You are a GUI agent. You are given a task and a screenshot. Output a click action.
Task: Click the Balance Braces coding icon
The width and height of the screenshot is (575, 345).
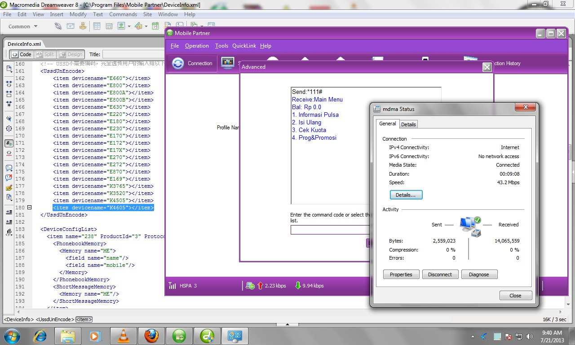tap(9, 128)
